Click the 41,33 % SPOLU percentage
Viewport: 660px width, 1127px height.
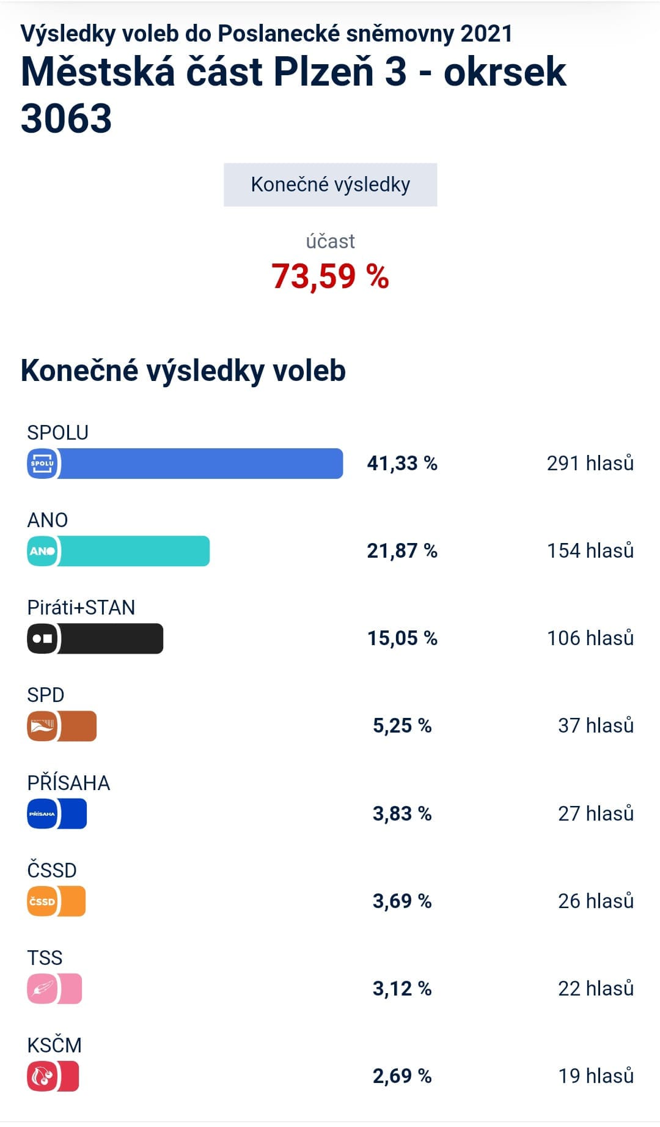pyautogui.click(x=402, y=464)
